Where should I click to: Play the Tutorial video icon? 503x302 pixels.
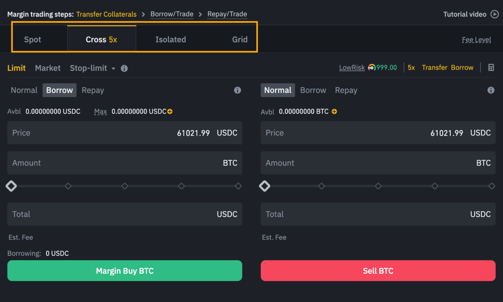point(494,14)
